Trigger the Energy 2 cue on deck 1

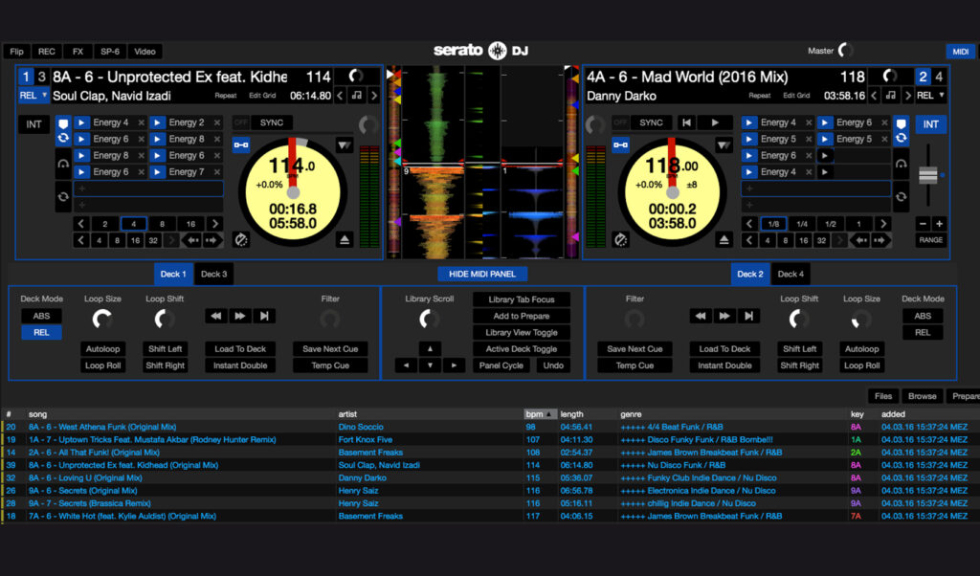157,122
